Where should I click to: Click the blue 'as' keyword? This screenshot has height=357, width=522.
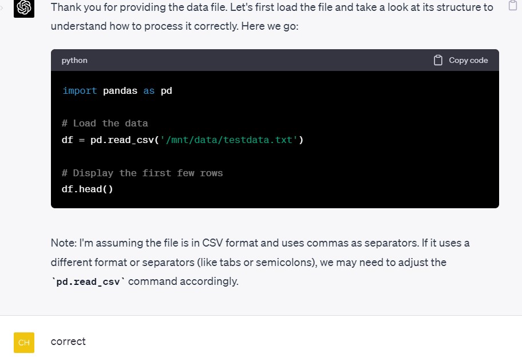click(149, 91)
